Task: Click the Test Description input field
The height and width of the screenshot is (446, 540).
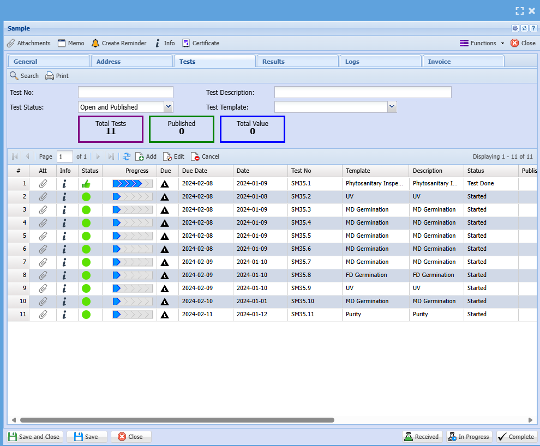Action: [362, 93]
